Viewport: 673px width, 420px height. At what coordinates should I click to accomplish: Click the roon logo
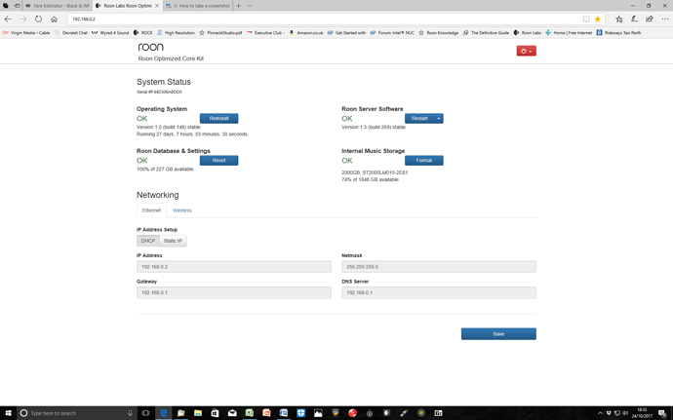click(150, 47)
